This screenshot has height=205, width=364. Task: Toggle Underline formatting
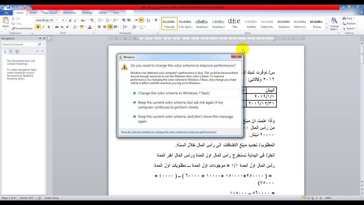[49, 27]
